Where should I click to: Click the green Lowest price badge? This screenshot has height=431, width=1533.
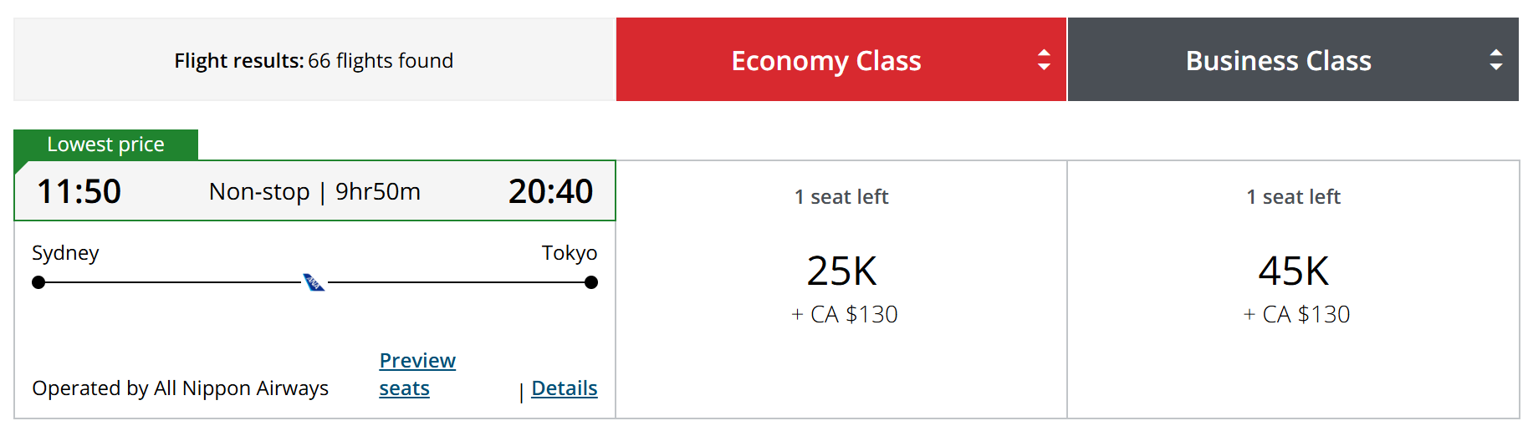click(105, 145)
